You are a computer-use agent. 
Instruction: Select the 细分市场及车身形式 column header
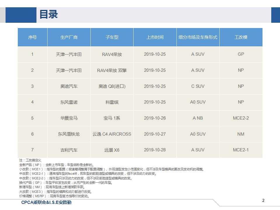coord(198,37)
